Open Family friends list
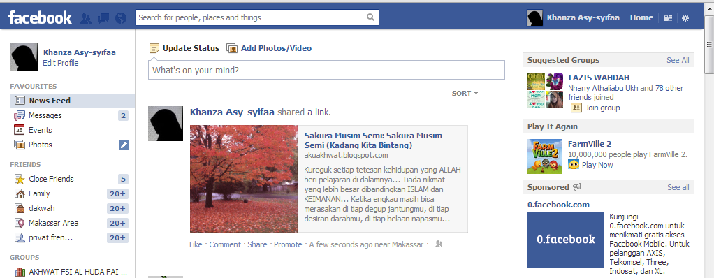Viewport: 714px width, 278px height. tap(39, 193)
